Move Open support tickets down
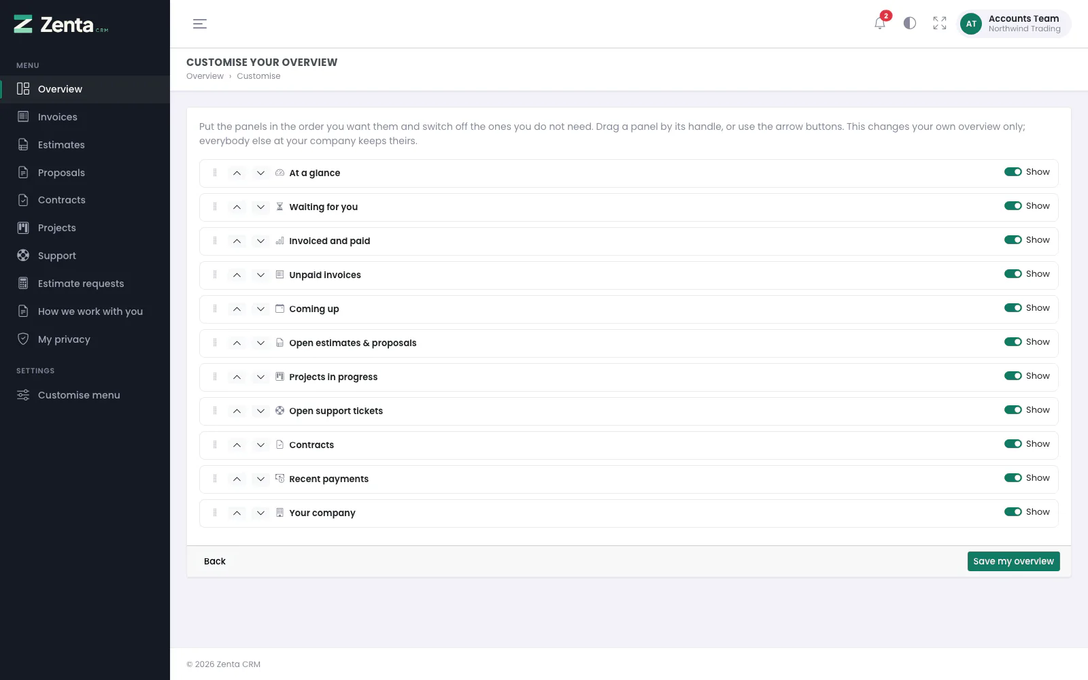Viewport: 1088px width, 680px height. 260,411
